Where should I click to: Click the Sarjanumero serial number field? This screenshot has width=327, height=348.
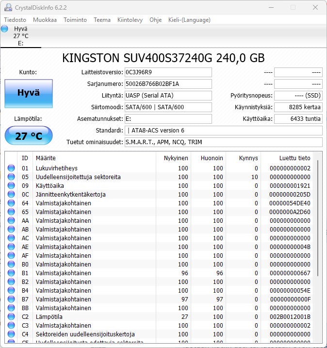point(168,84)
